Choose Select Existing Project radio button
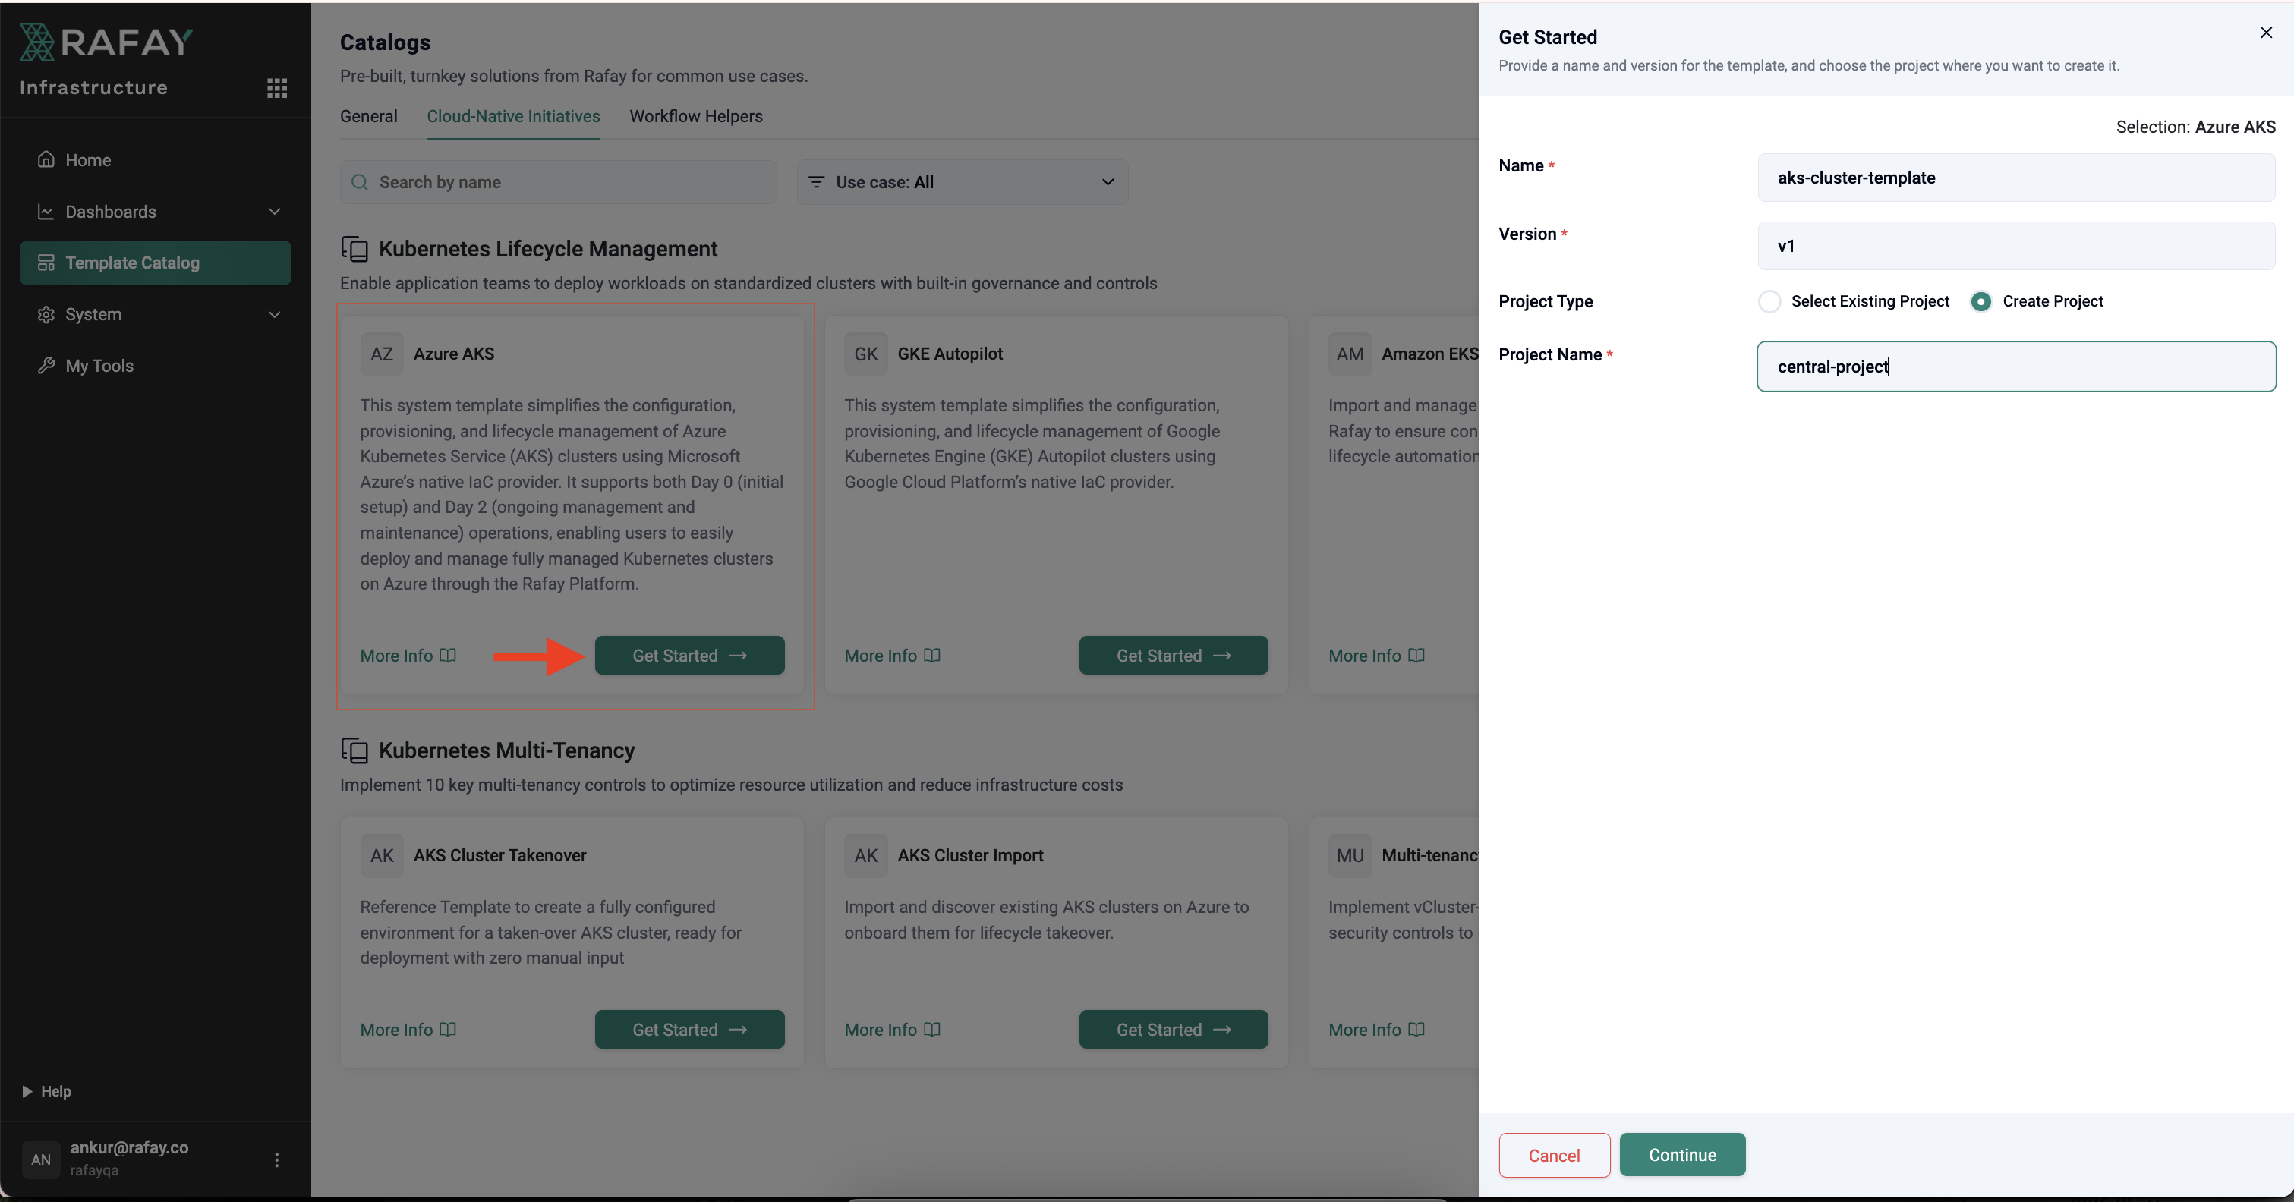The width and height of the screenshot is (2294, 1202). [x=1769, y=302]
